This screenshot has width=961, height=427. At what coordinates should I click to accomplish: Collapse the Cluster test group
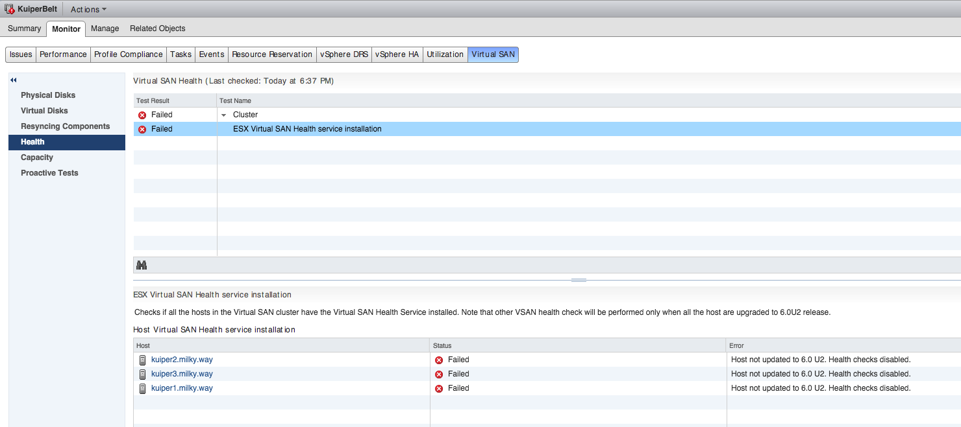[224, 115]
